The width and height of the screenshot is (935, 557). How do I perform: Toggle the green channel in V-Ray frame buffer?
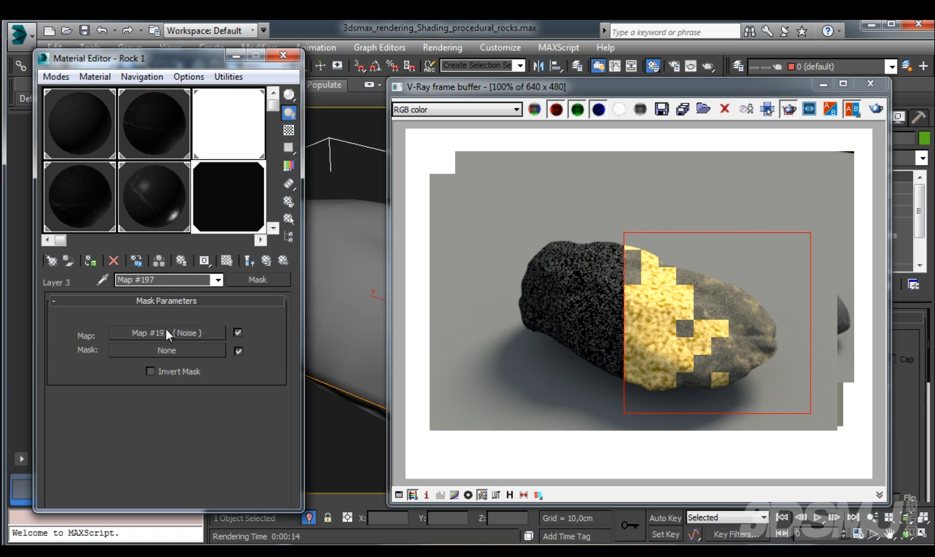coord(577,110)
